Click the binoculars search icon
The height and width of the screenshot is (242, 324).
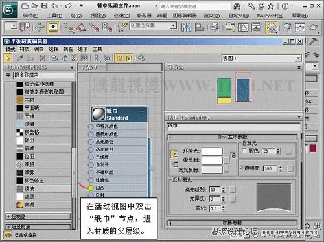237,6
